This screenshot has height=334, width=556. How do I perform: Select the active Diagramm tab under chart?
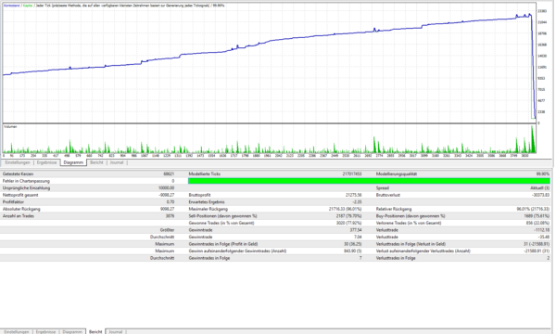[73, 162]
